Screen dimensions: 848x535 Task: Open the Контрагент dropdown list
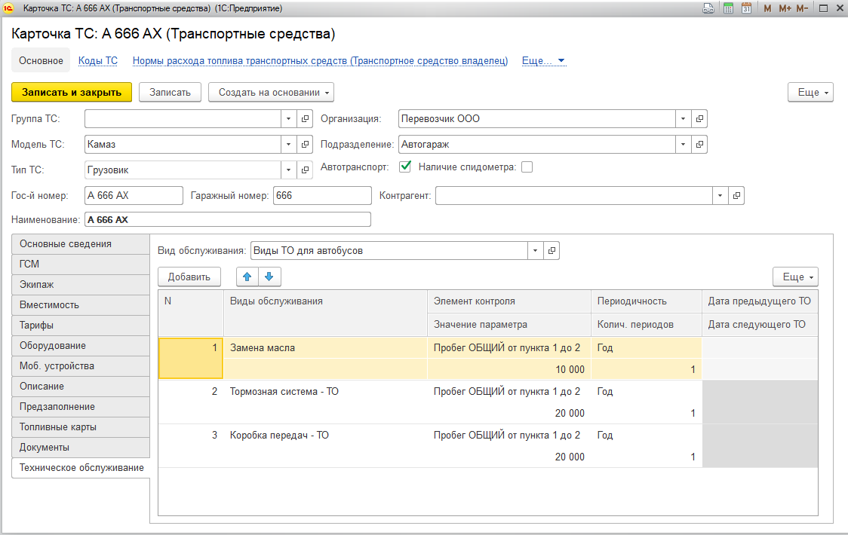[720, 196]
